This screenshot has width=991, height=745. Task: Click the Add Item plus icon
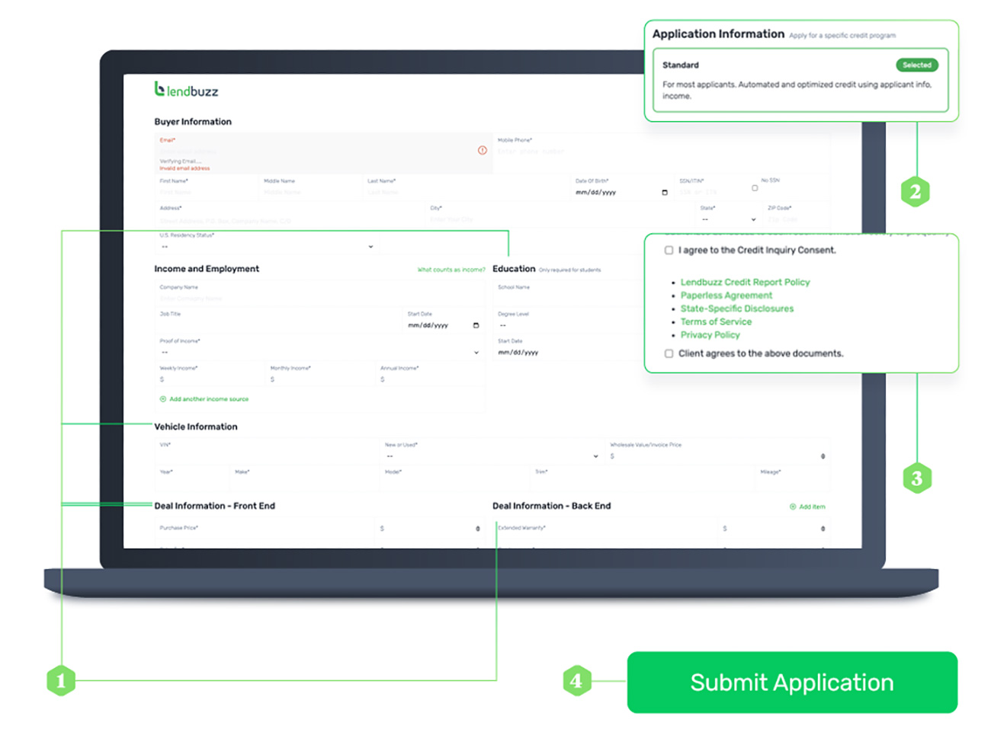pyautogui.click(x=792, y=507)
